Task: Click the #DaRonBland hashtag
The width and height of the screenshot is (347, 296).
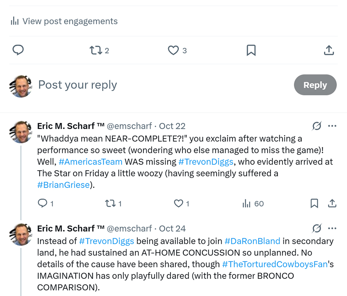Action: 252,241
